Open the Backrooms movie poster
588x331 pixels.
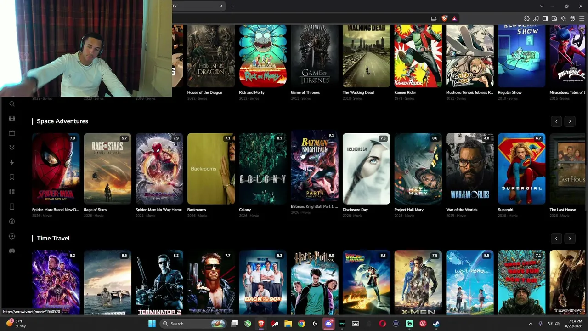pos(211,169)
